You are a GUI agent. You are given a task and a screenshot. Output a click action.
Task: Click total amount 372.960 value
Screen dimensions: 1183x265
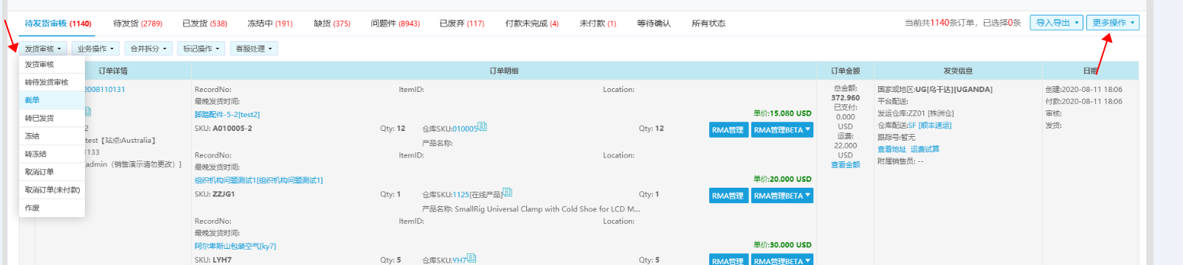point(846,98)
